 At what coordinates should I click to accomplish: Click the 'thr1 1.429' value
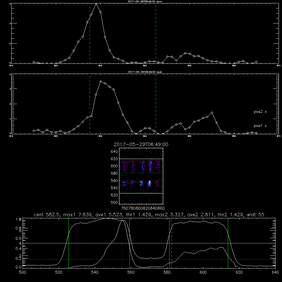(139, 215)
